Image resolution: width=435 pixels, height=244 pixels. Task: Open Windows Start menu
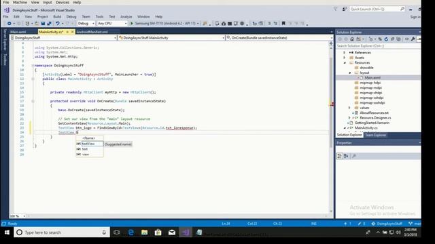(7, 232)
